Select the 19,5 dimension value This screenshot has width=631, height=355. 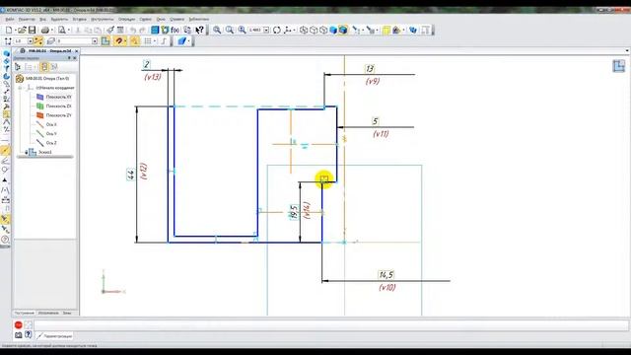pos(294,212)
